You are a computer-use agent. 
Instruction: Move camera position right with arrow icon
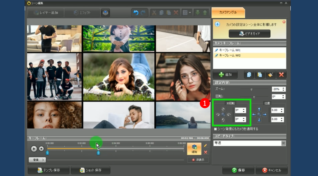click(x=265, y=115)
